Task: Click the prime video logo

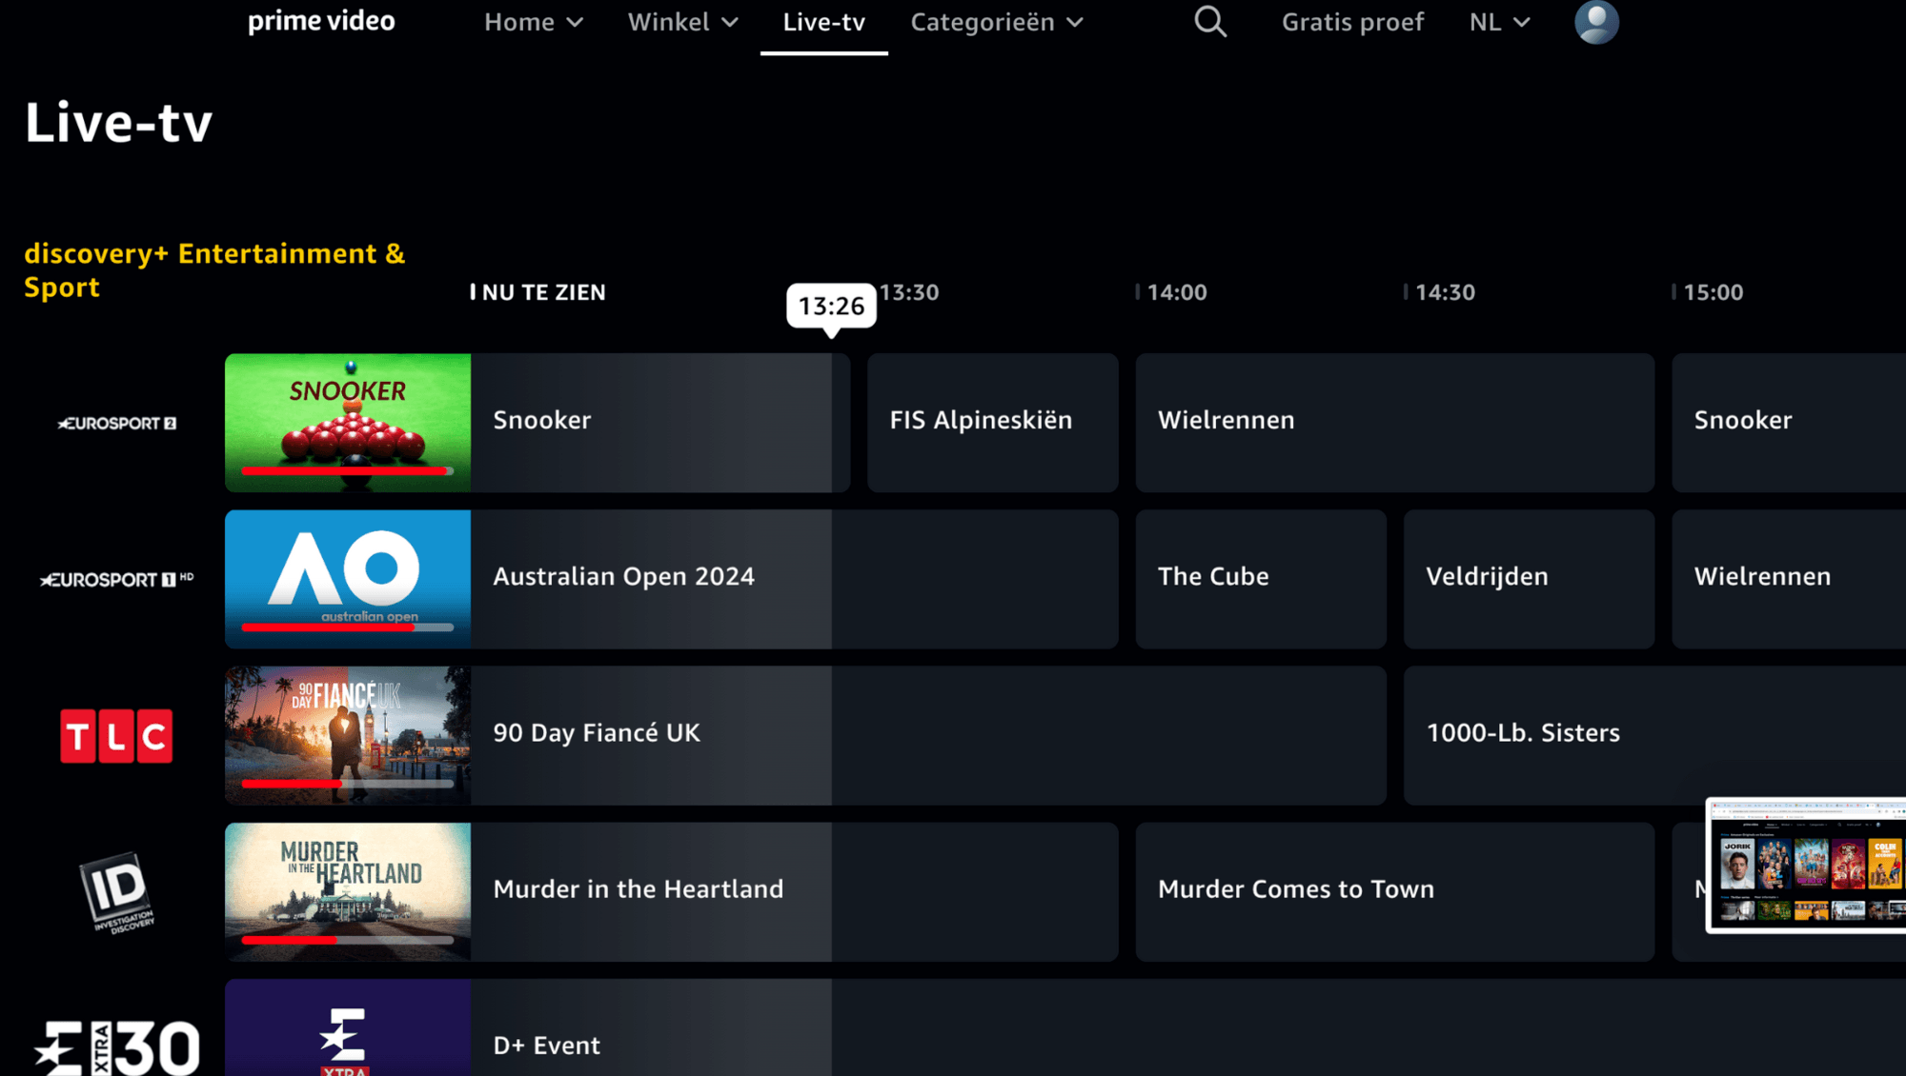Action: click(x=321, y=21)
